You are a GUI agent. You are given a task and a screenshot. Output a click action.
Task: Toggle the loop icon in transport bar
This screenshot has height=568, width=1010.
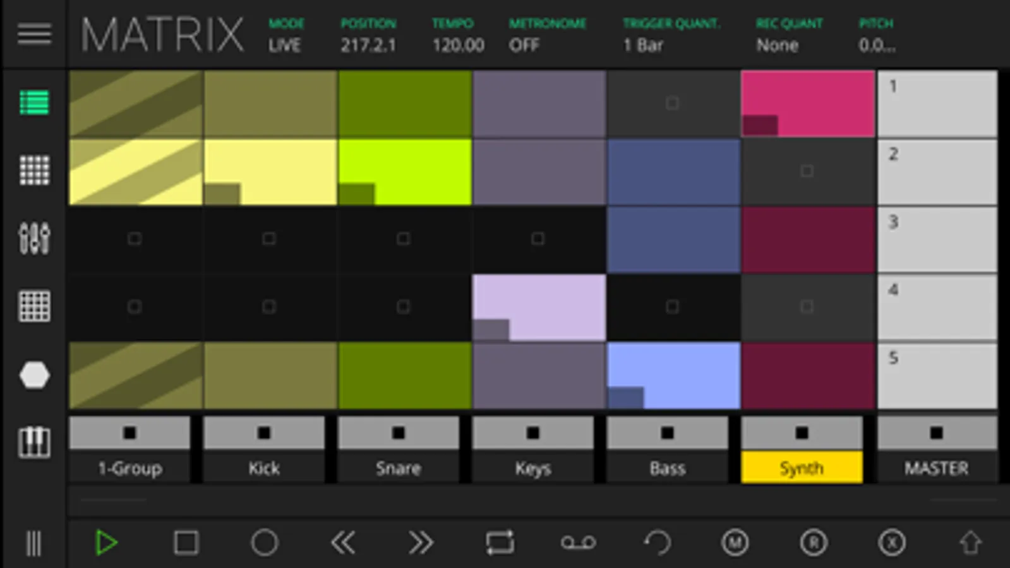500,543
